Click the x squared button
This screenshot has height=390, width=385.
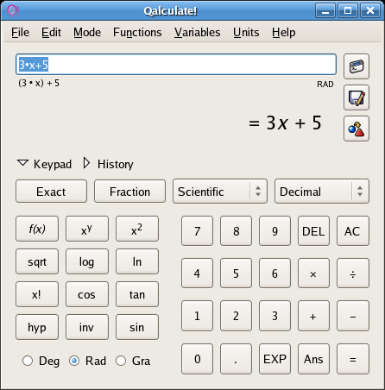[x=137, y=229]
